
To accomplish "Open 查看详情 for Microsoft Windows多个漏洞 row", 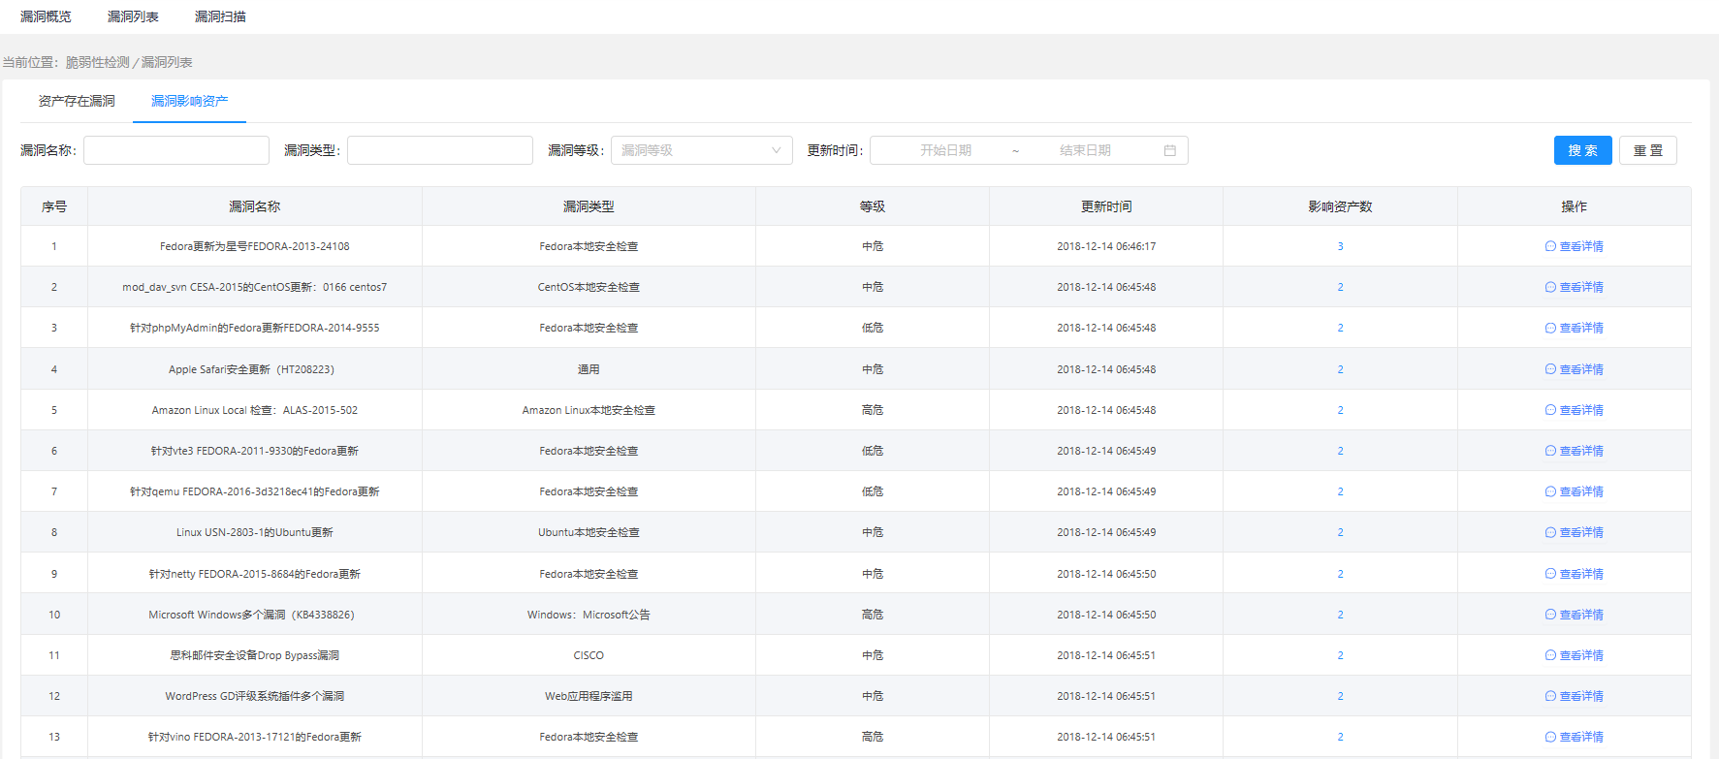I will (x=1574, y=615).
